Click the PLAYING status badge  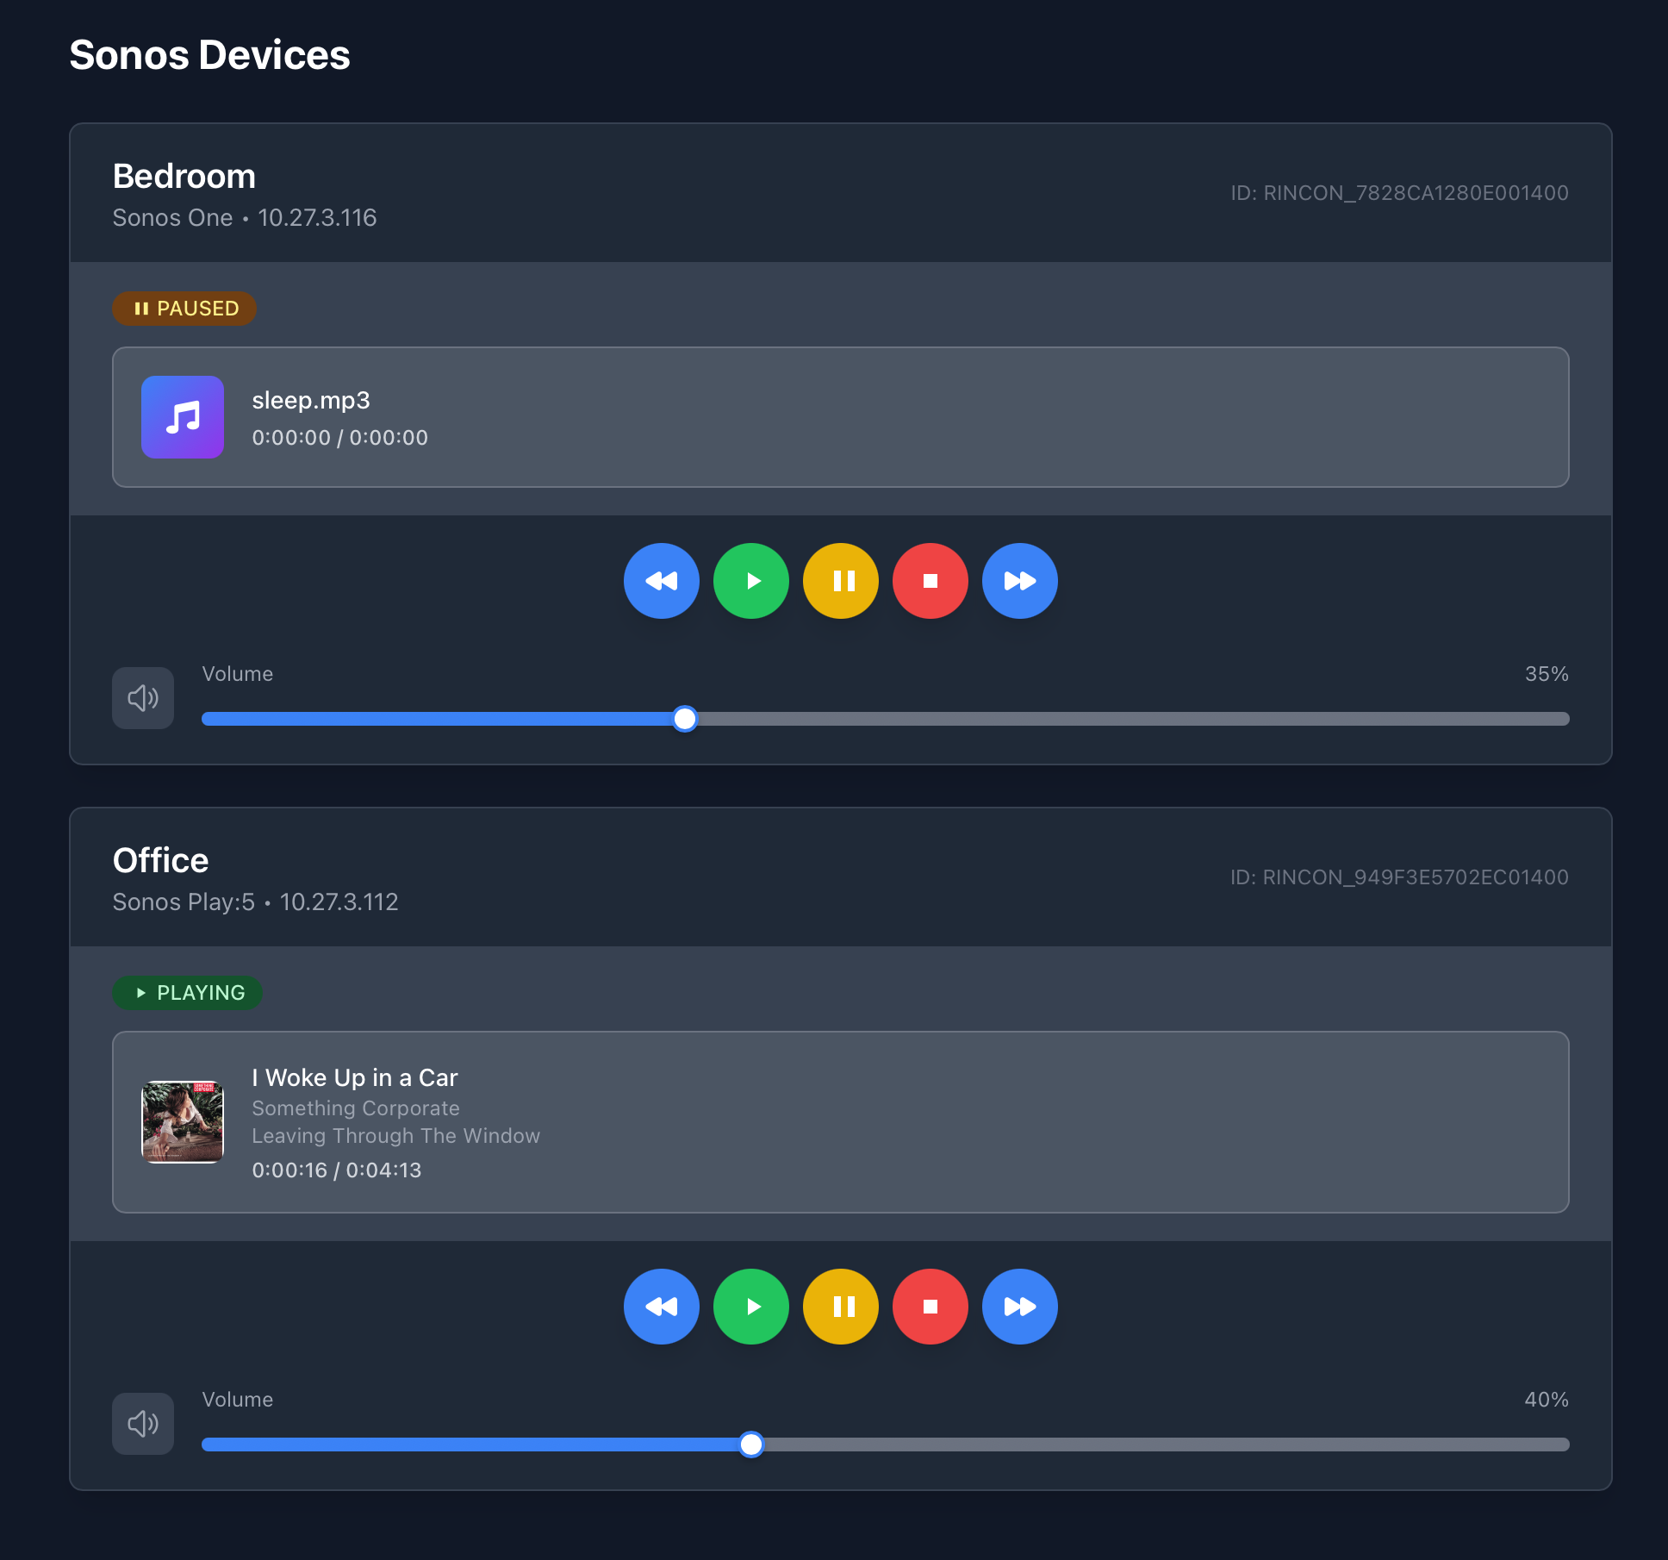pyautogui.click(x=188, y=993)
